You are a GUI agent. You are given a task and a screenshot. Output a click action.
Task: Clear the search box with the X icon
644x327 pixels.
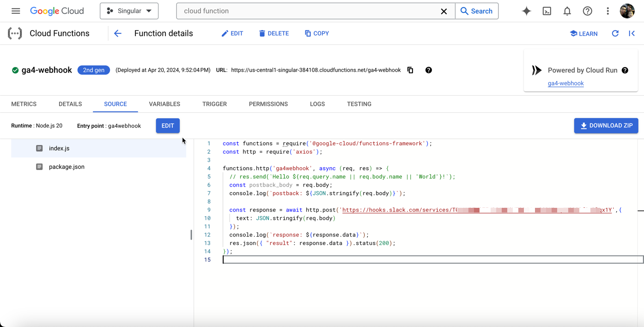(444, 11)
